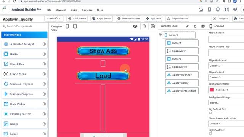244x137 pixels.
Task: Focus the Search Components field
Action: tap(24, 26)
